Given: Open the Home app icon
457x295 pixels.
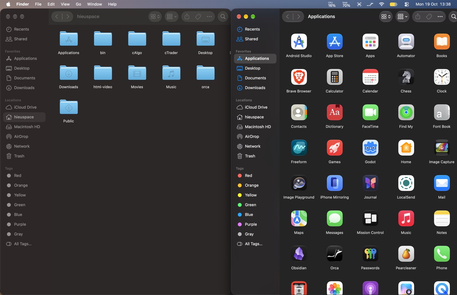Looking at the screenshot, I should click(406, 148).
